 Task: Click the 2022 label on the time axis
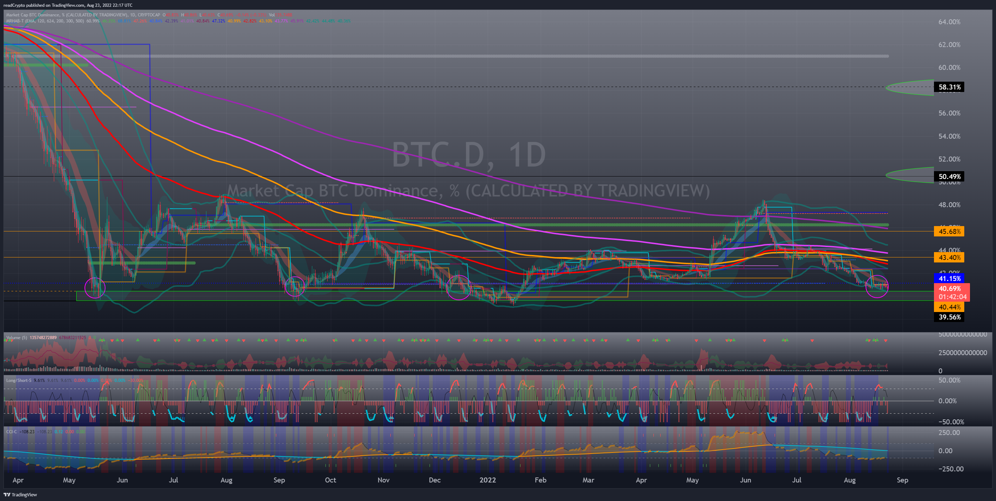[x=487, y=480]
